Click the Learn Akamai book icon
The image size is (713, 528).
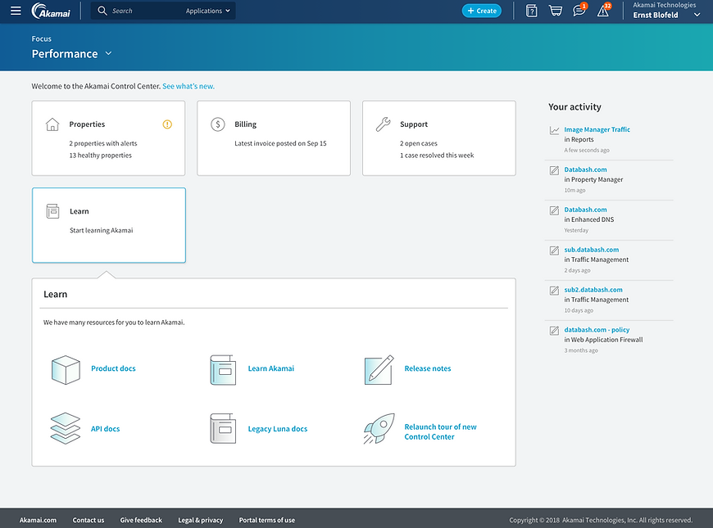click(x=223, y=370)
